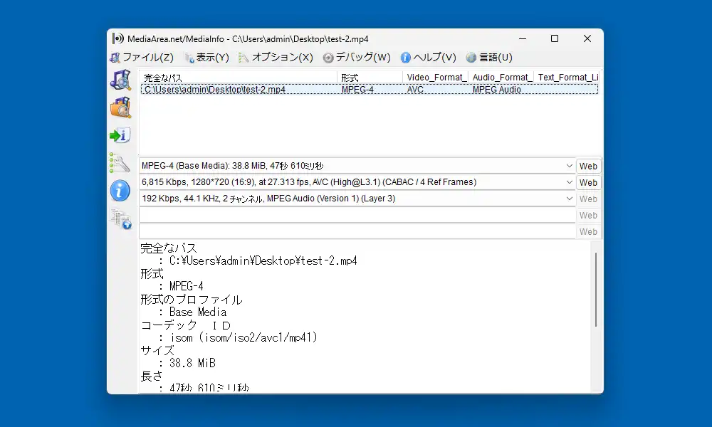Click the C:¥Users¥admin¥Desktop¥test-2.mp4 path in details pane
The width and height of the screenshot is (712, 427).
263,261
